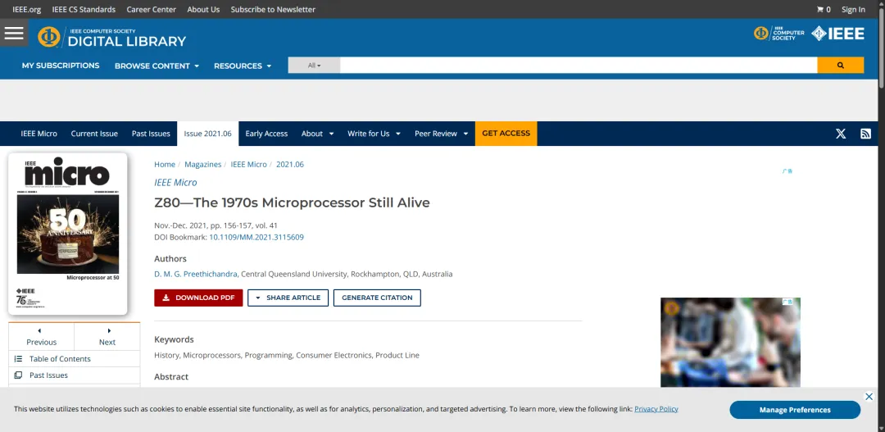This screenshot has height=432, width=885.
Task: Select the Issue 2021.06 tab
Action: click(x=207, y=134)
